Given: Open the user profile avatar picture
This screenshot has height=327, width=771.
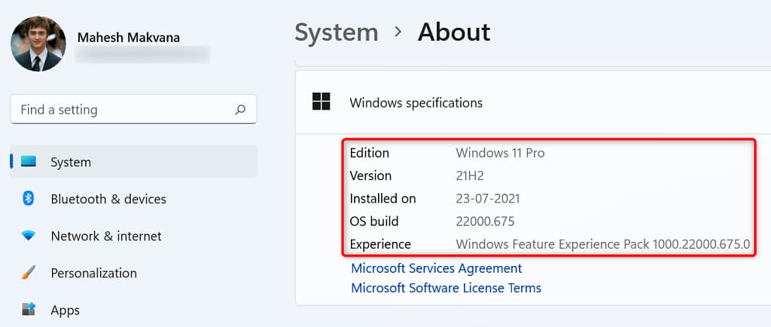Looking at the screenshot, I should tap(38, 44).
